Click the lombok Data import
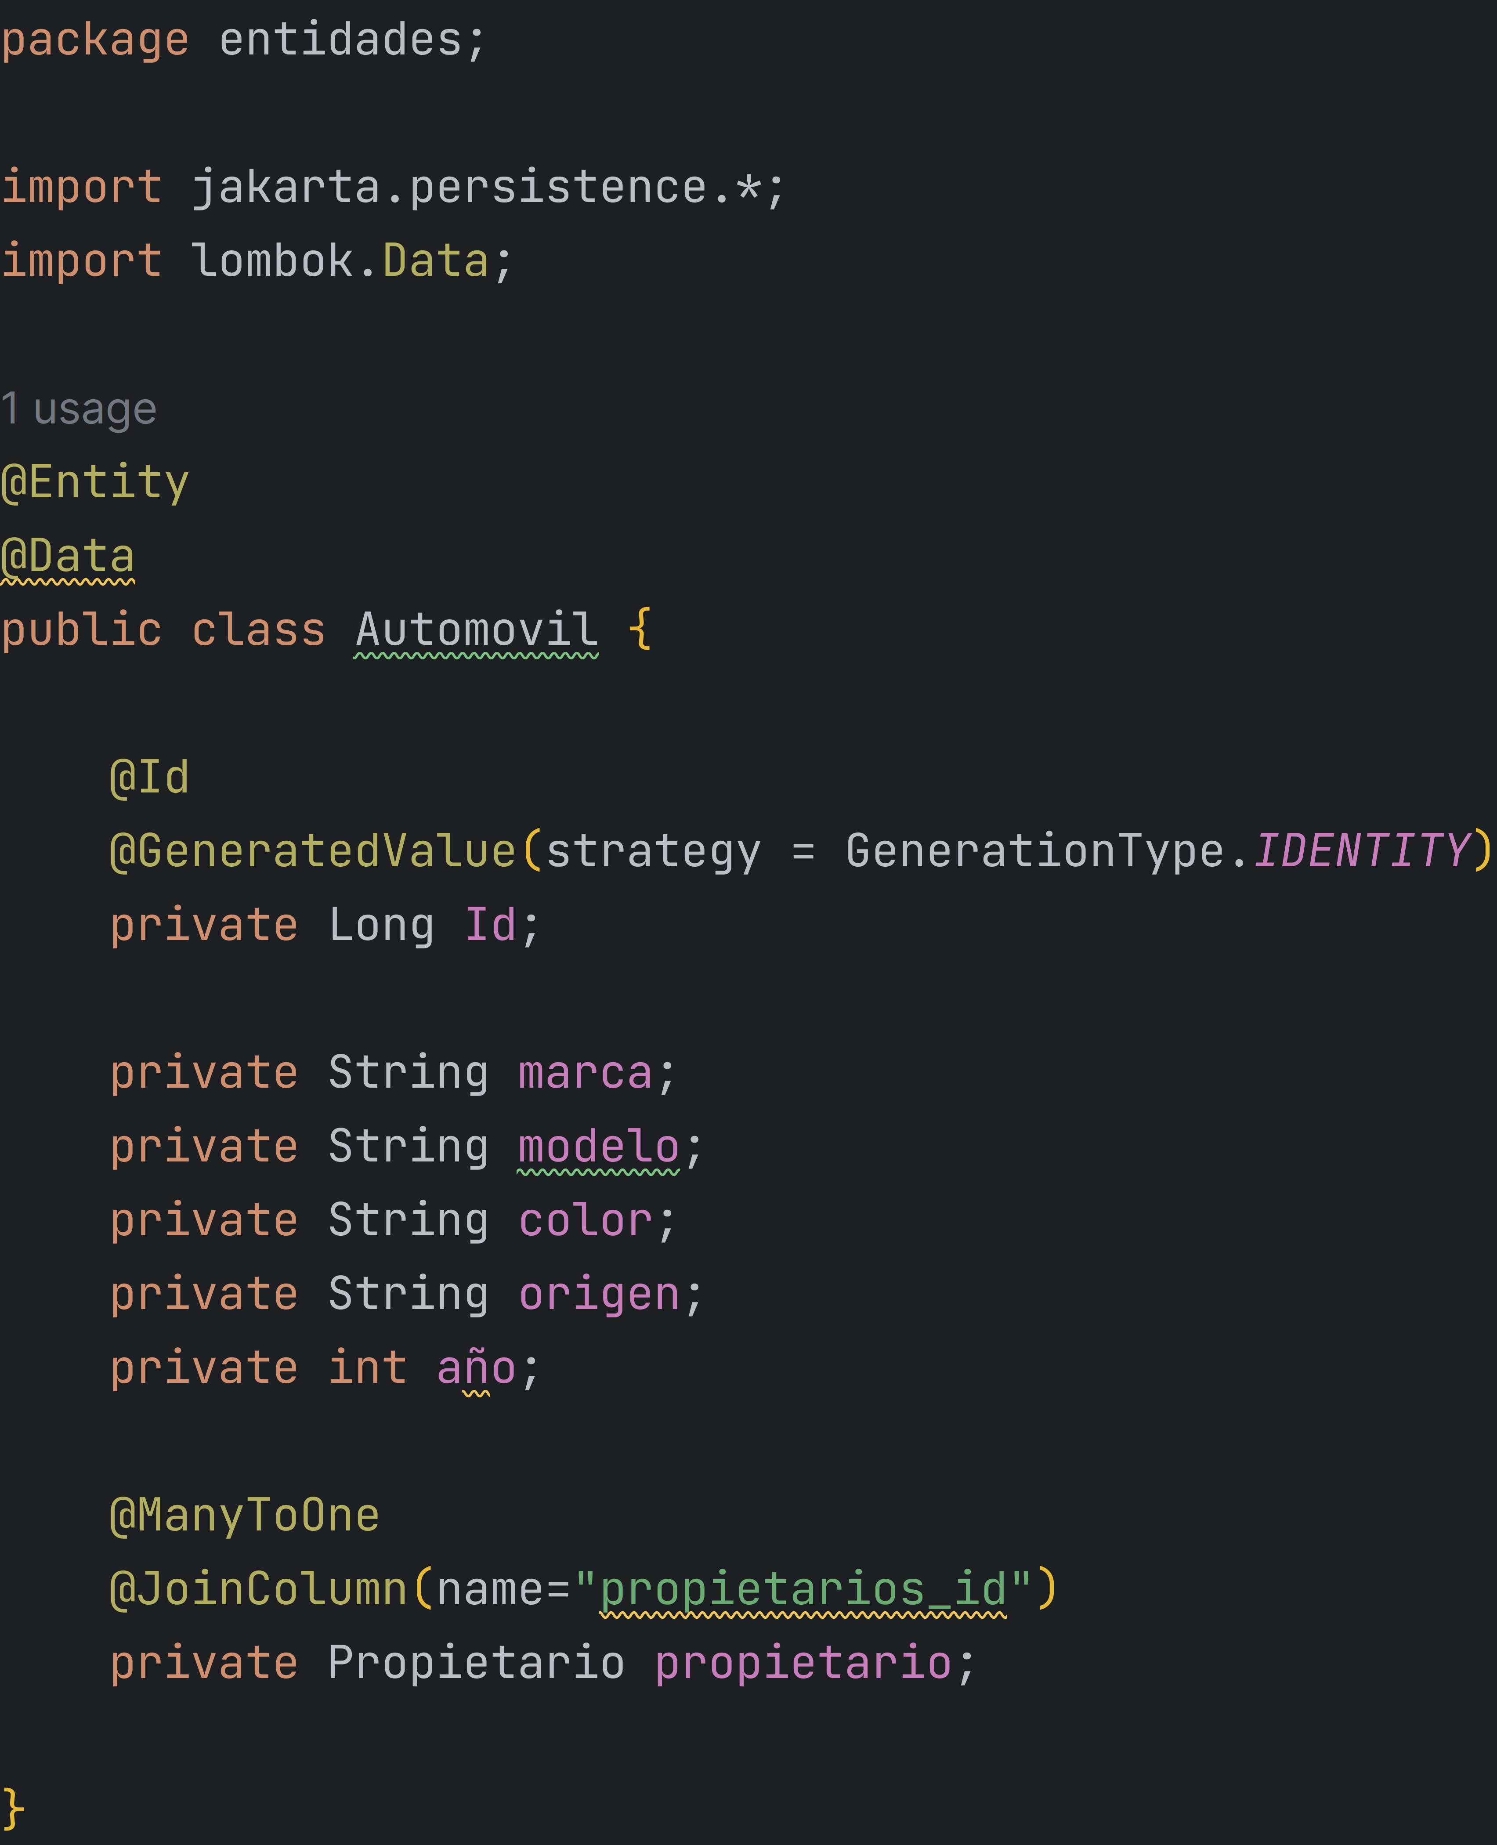 pos(434,261)
